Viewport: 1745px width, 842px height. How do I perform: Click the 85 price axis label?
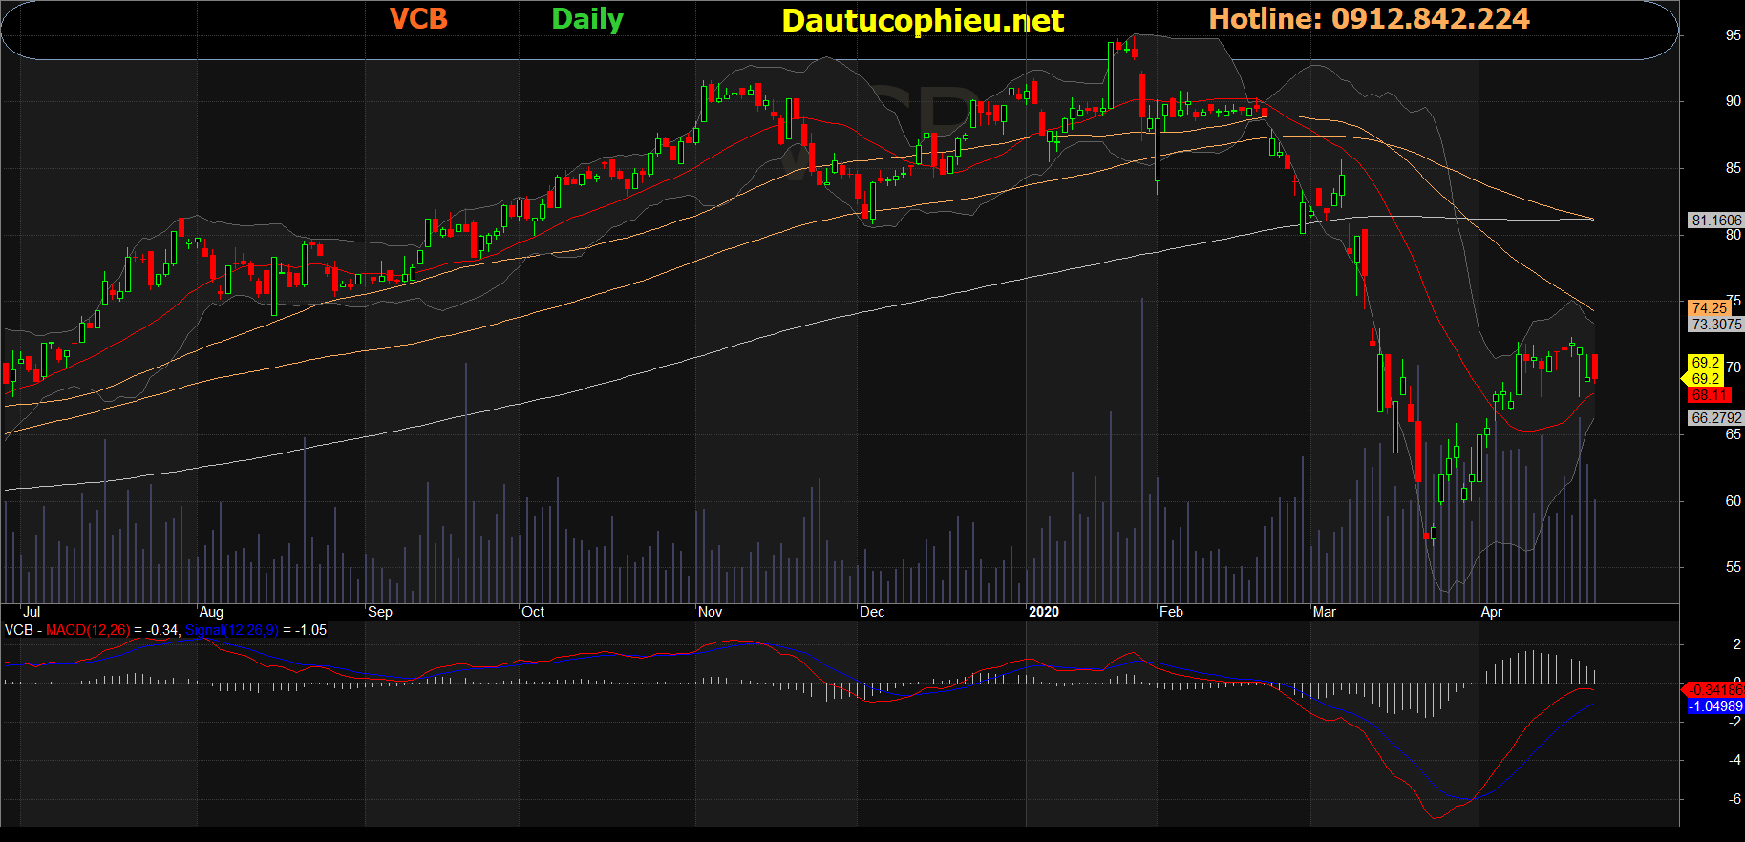click(x=1733, y=168)
